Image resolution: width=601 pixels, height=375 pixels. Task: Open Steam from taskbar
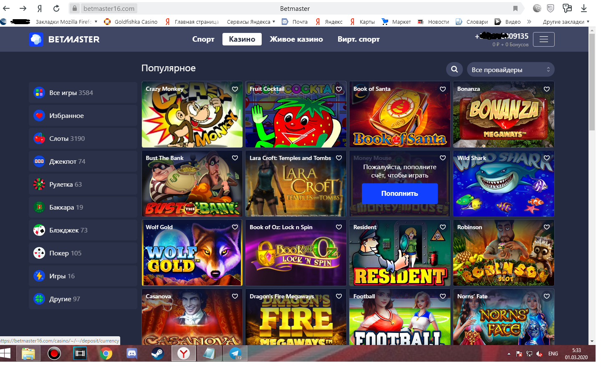[158, 354]
